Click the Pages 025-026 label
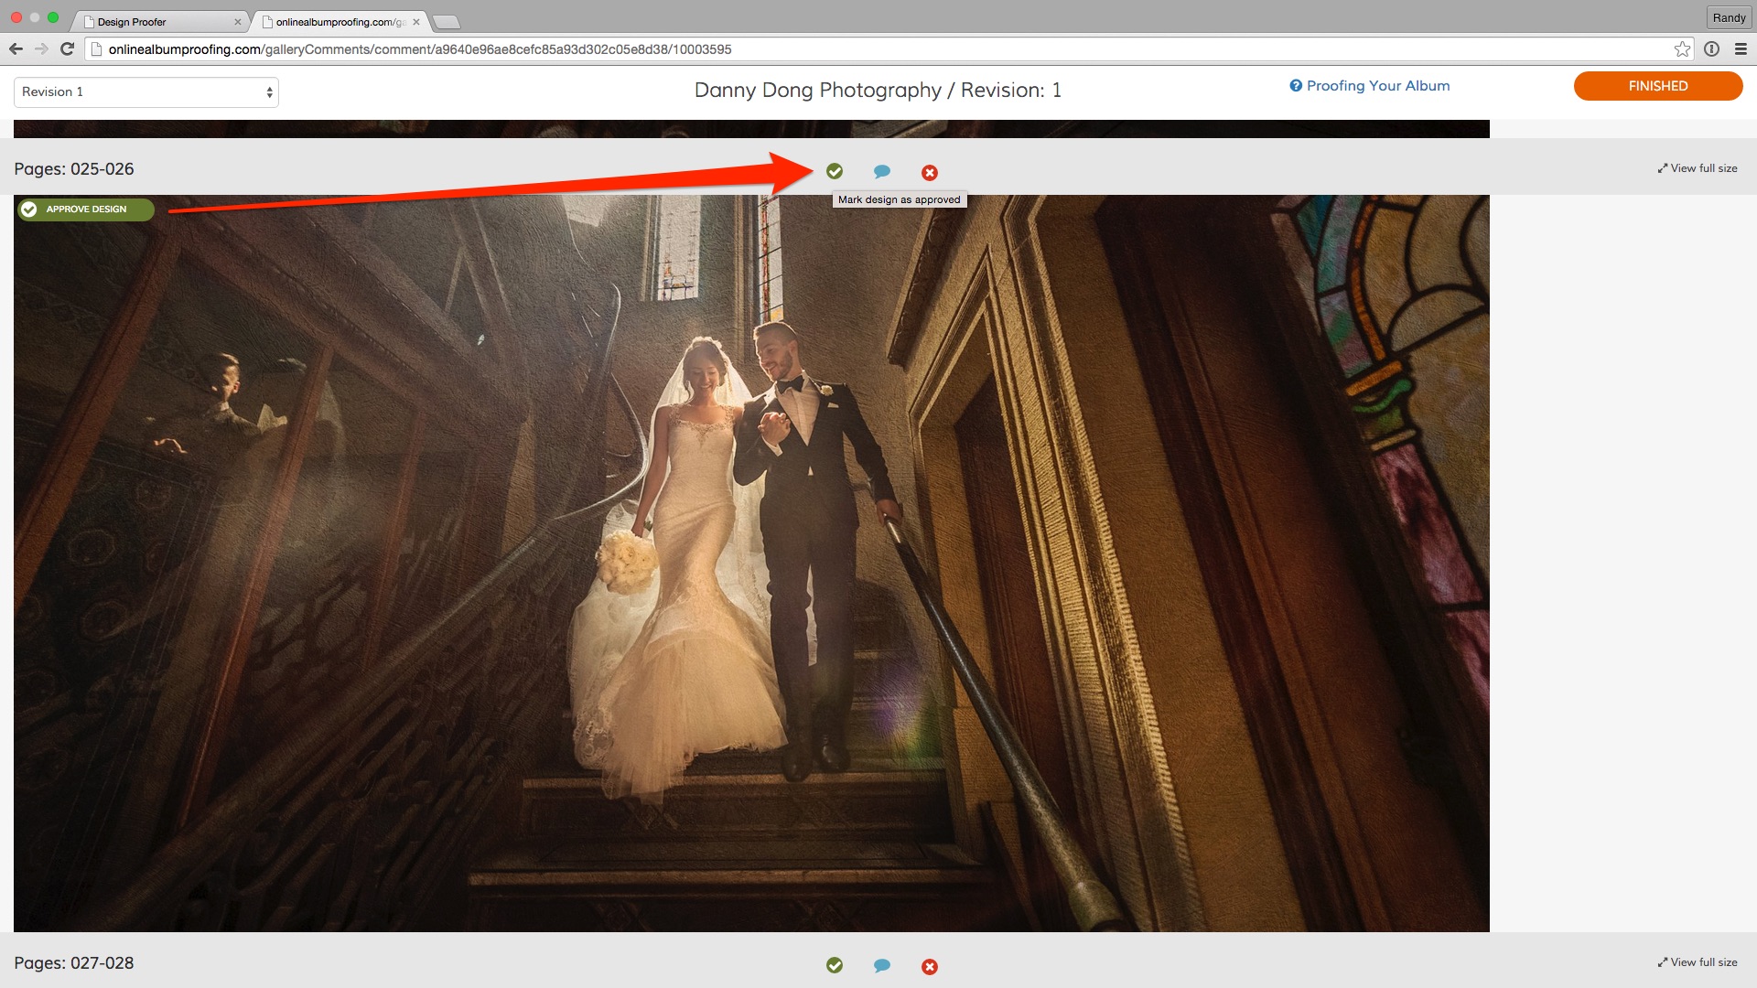The image size is (1757, 988). coord(74,169)
